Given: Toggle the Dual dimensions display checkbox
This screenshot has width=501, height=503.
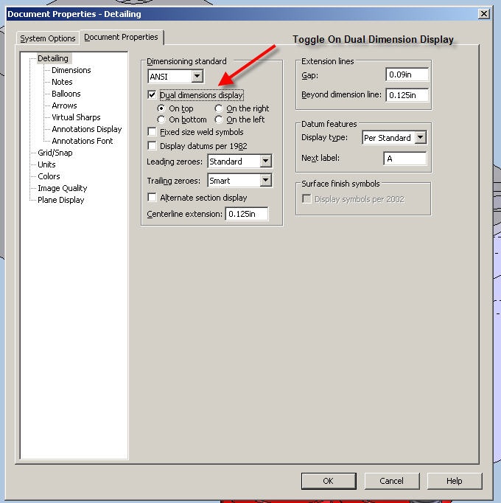Looking at the screenshot, I should pos(152,95).
